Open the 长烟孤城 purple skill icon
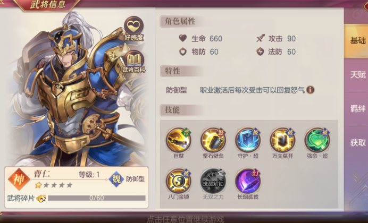This screenshot has height=223, width=368. coord(248,181)
